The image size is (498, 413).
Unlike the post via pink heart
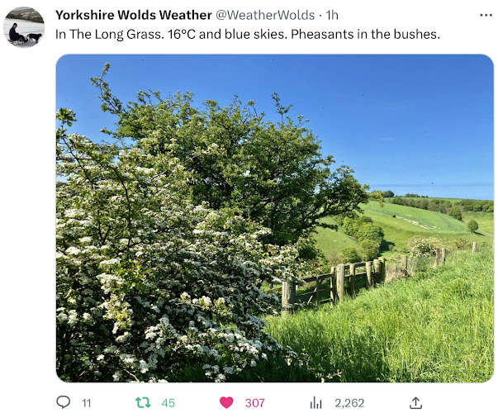pyautogui.click(x=226, y=402)
